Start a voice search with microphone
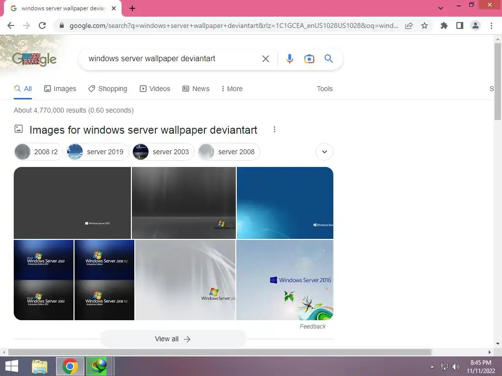Viewport: 502px width, 376px height. (290, 59)
